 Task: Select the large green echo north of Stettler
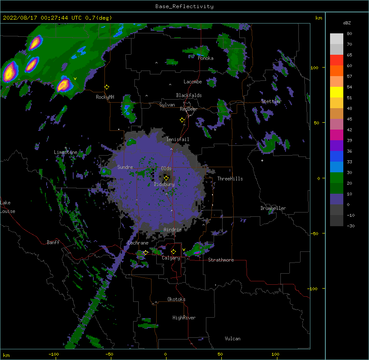(232, 55)
